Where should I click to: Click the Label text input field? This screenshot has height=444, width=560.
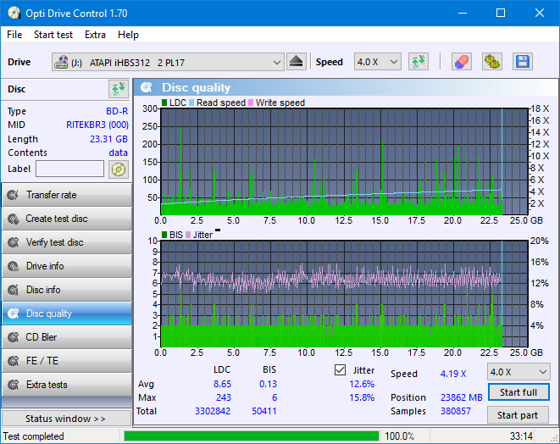[x=69, y=169]
